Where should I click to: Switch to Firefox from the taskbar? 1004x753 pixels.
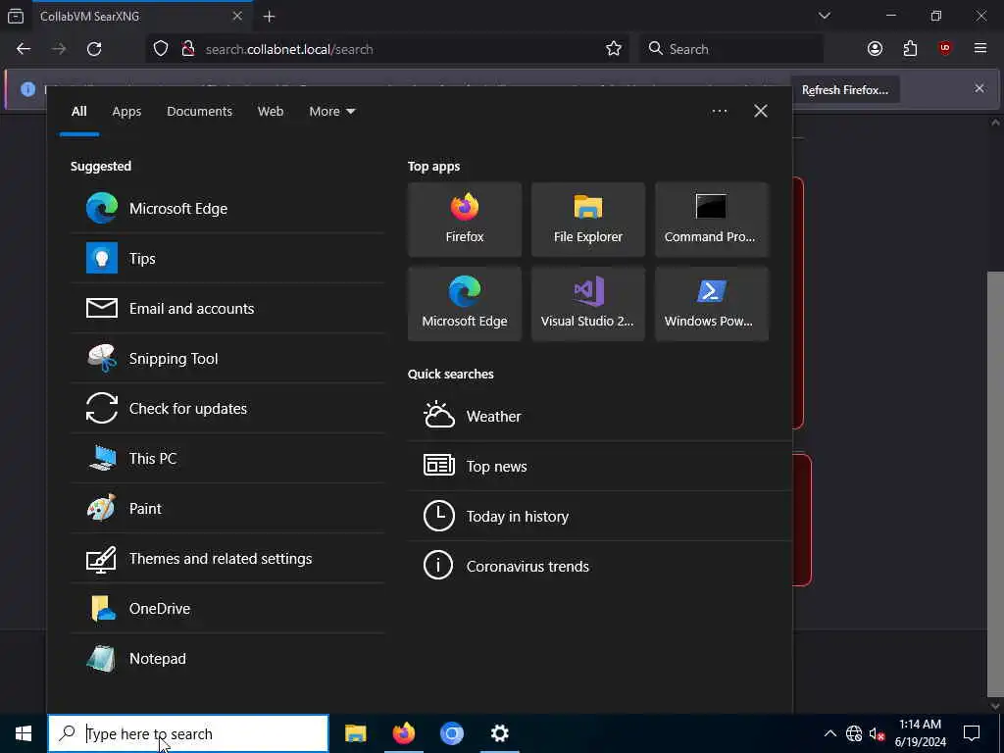point(403,733)
